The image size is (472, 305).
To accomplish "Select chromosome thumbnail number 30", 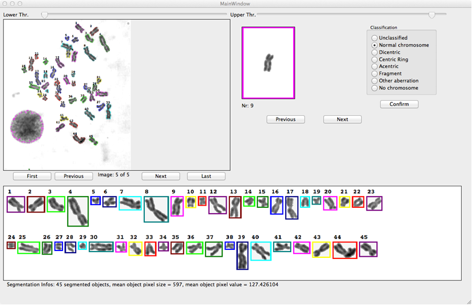I will (101, 247).
